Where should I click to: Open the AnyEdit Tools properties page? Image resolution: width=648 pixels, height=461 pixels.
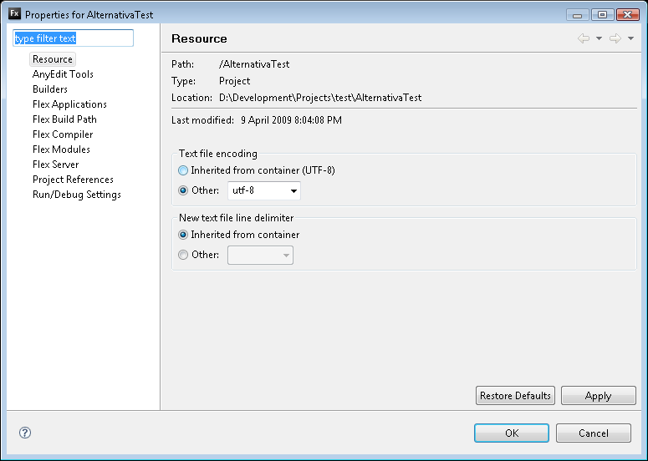click(63, 74)
